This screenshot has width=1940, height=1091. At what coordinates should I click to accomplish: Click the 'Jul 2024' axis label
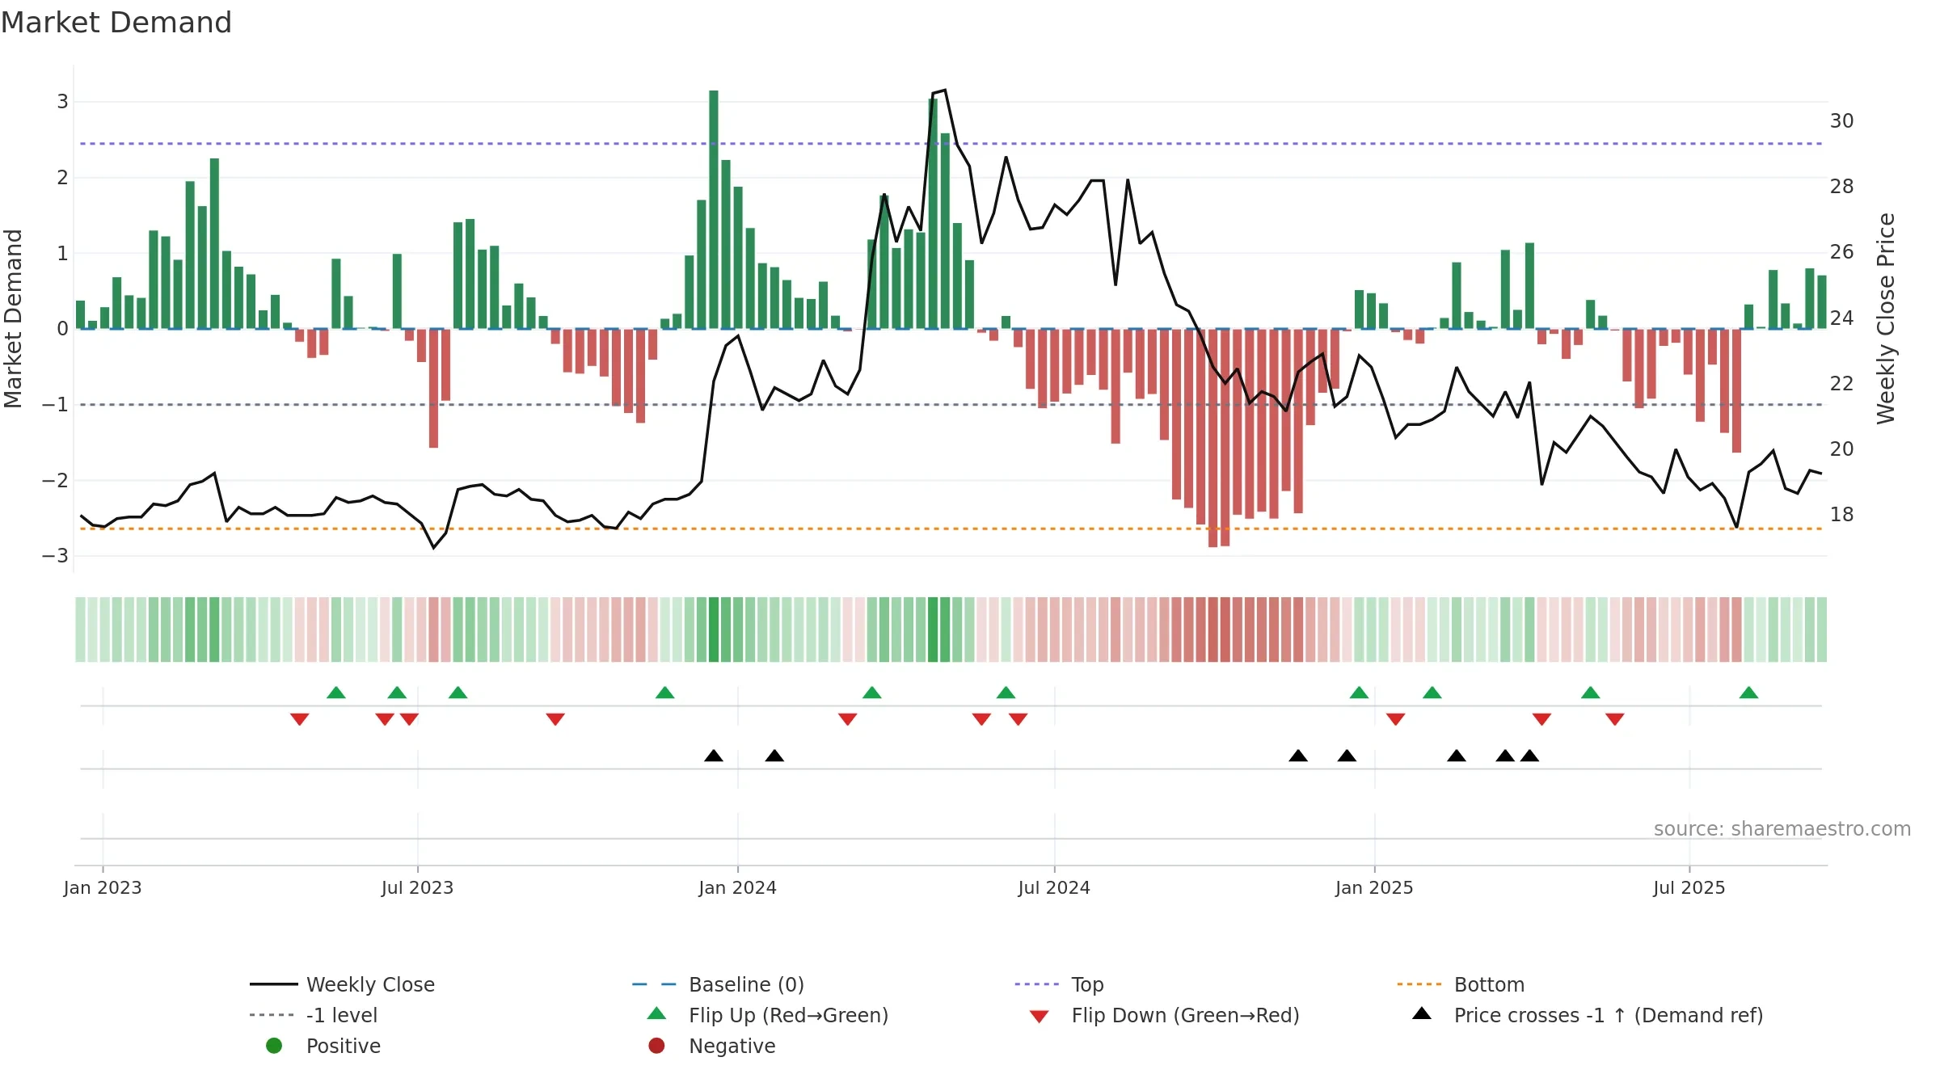tap(1054, 887)
